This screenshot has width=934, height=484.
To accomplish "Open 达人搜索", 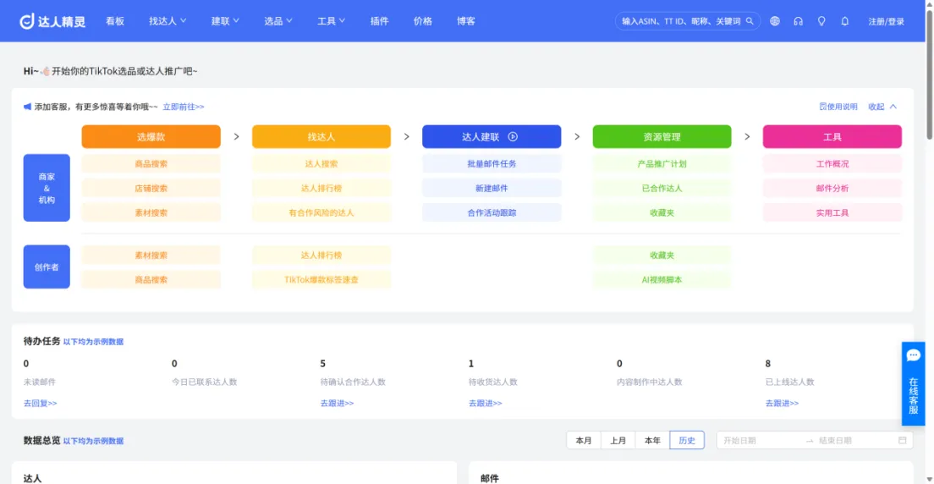I will [321, 164].
